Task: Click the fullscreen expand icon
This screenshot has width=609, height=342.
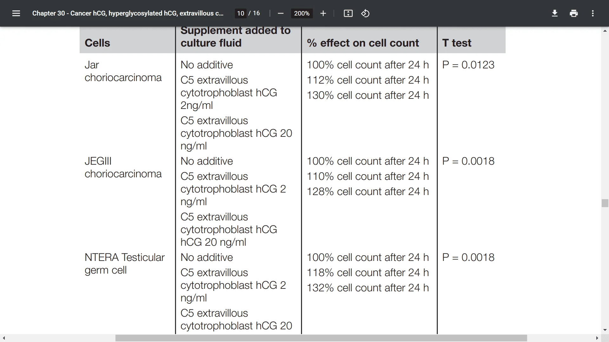Action: click(x=348, y=13)
